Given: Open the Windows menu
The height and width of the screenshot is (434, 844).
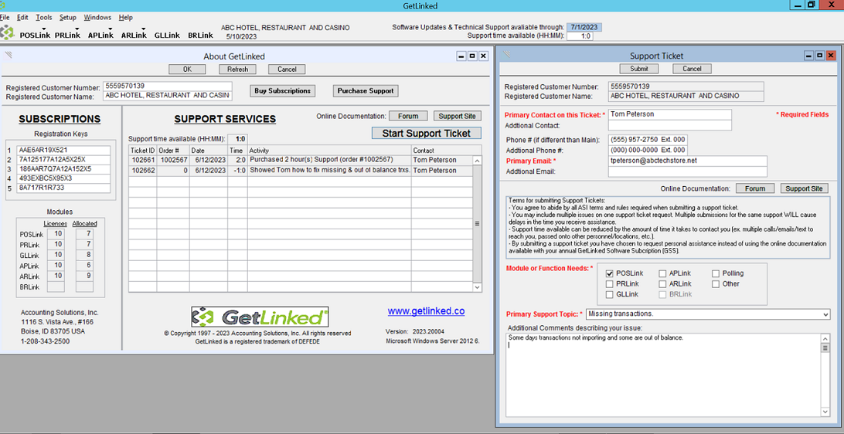Looking at the screenshot, I should coord(97,17).
